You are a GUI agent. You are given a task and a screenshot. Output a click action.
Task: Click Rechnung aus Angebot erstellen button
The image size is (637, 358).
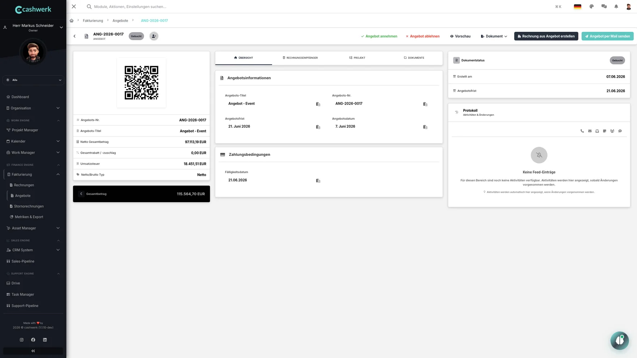point(546,36)
